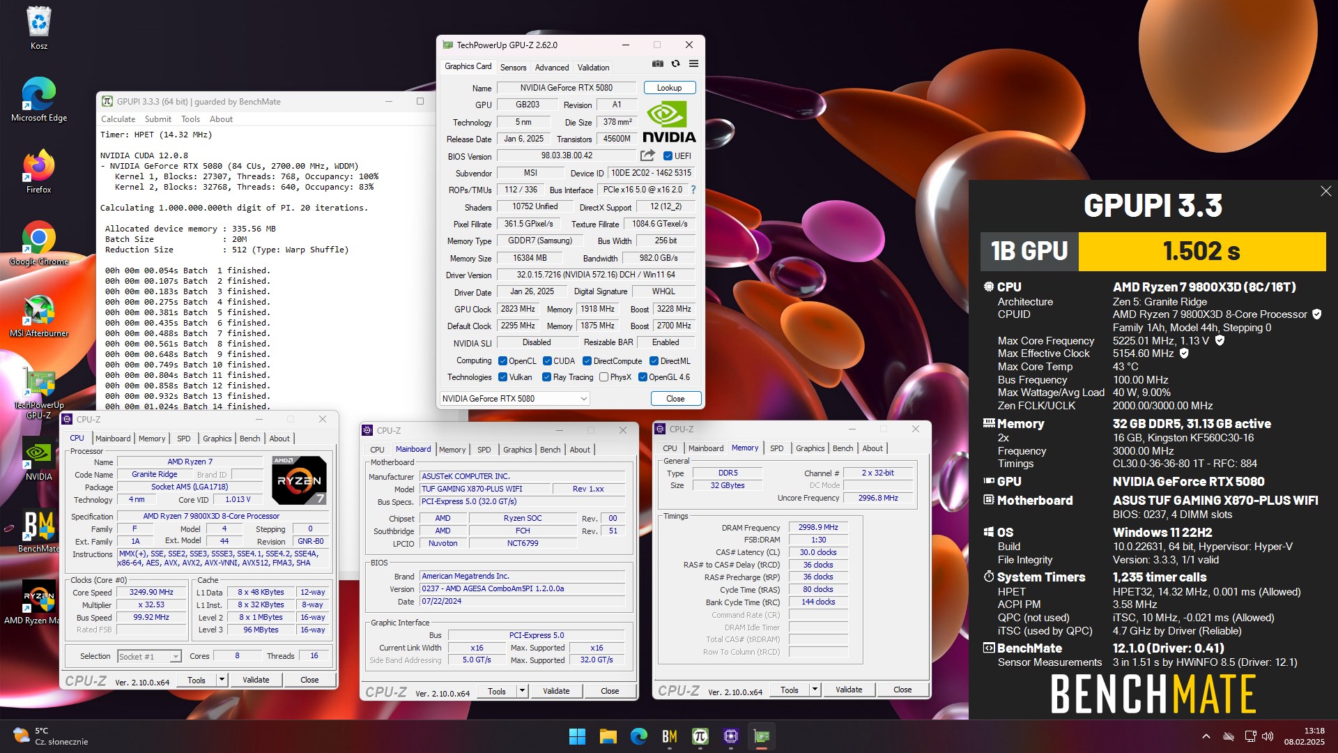Image resolution: width=1338 pixels, height=753 pixels.
Task: Expand the Tools dropdown arrow in CPU-Z CPU window
Action: click(222, 680)
